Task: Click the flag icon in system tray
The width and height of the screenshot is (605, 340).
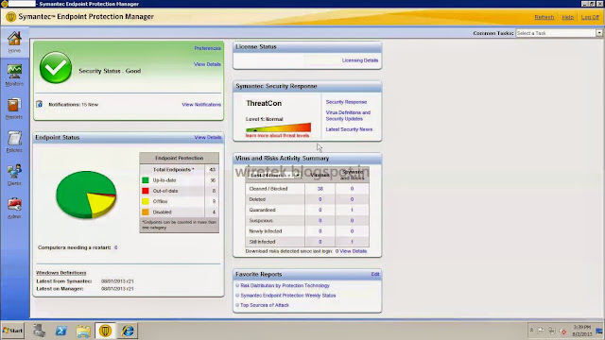Action: pos(541,331)
